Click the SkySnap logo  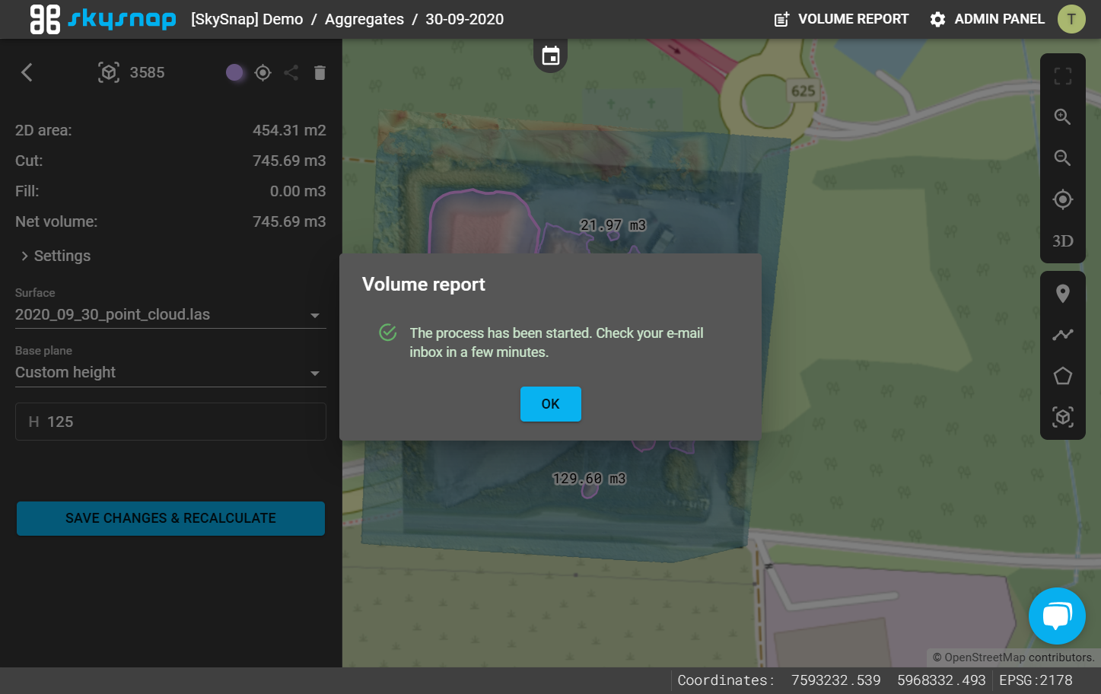click(103, 19)
